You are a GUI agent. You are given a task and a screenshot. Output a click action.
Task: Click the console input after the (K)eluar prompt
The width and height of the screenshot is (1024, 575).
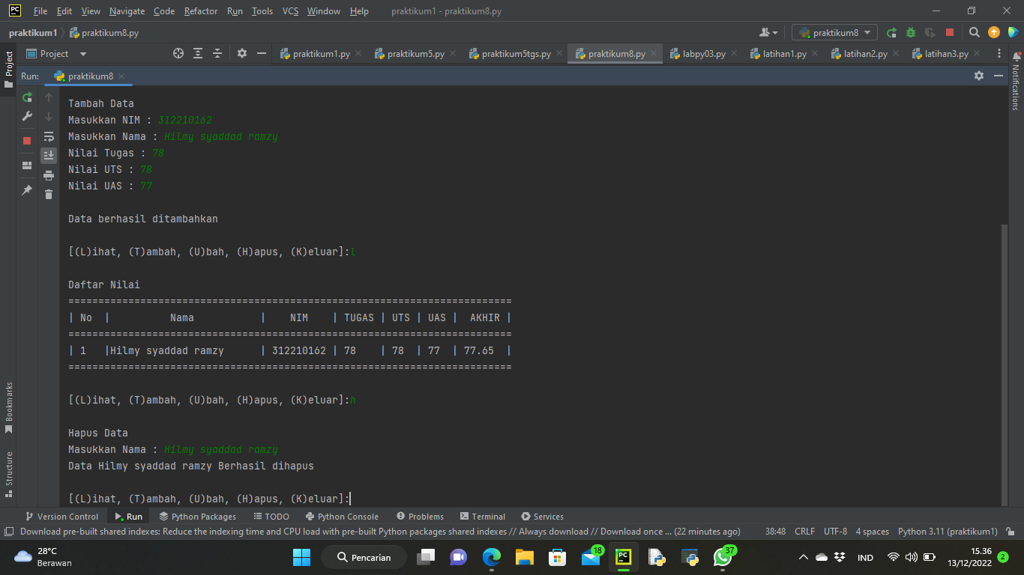[x=352, y=498]
